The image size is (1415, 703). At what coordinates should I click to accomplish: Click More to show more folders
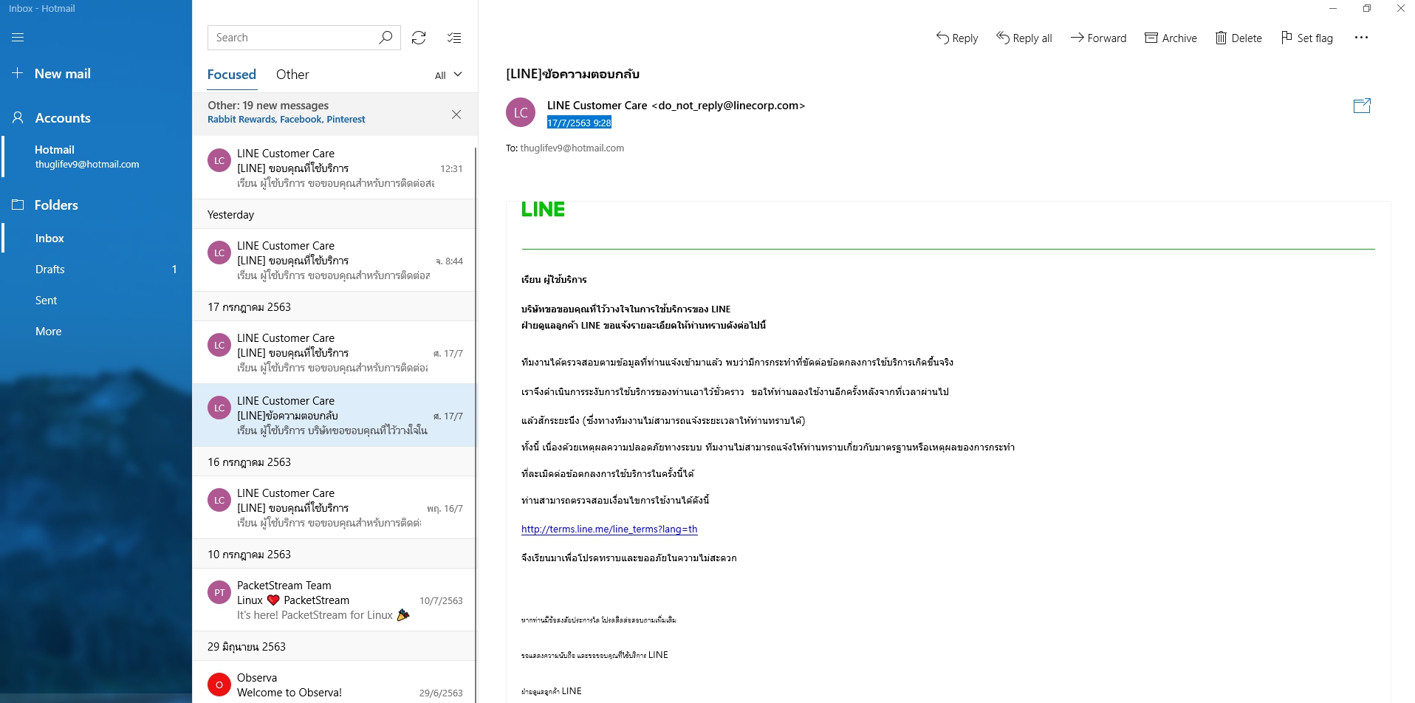[x=96, y=331]
